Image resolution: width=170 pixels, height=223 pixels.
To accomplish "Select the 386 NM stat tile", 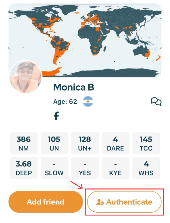I will [x=24, y=143].
